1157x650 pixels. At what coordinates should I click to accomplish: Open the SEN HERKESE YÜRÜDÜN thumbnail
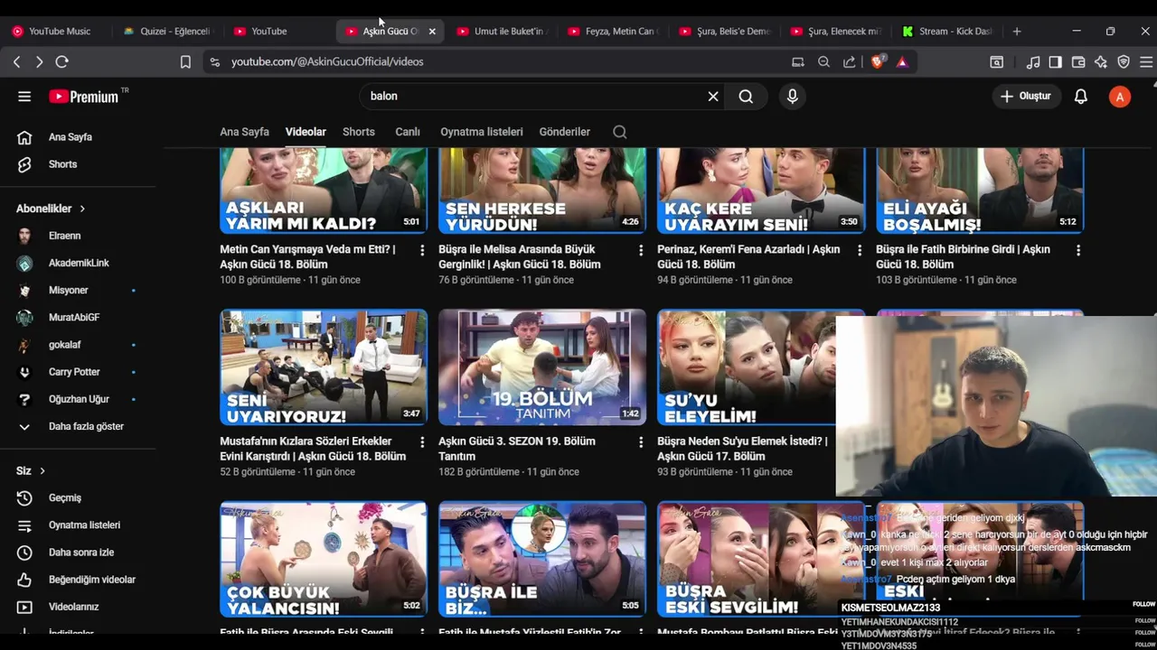542,191
